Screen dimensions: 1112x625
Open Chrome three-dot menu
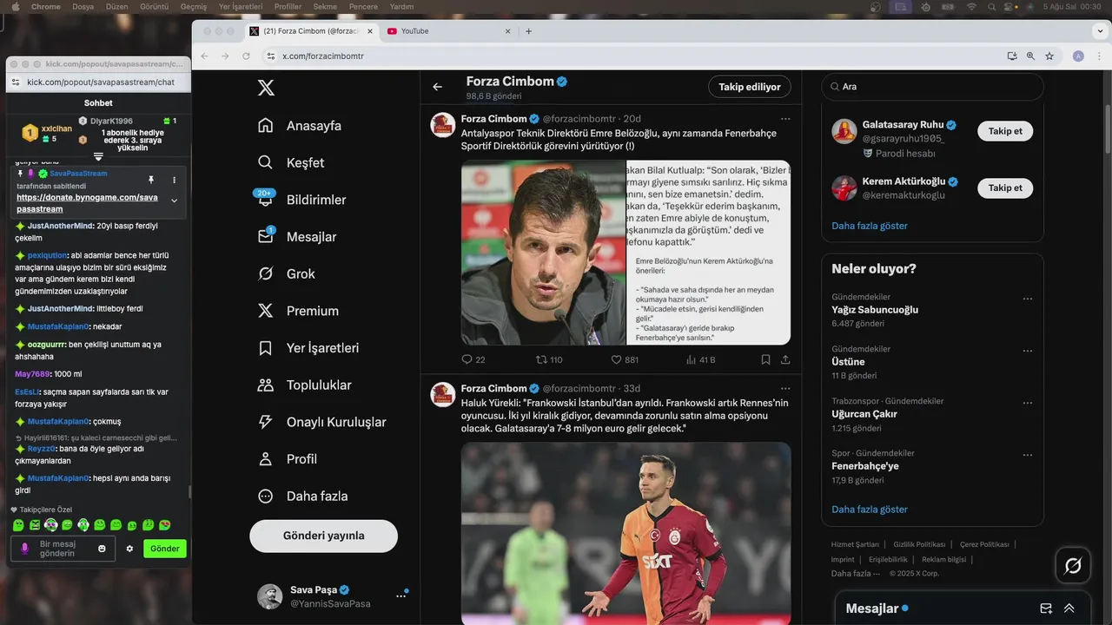(x=1097, y=56)
